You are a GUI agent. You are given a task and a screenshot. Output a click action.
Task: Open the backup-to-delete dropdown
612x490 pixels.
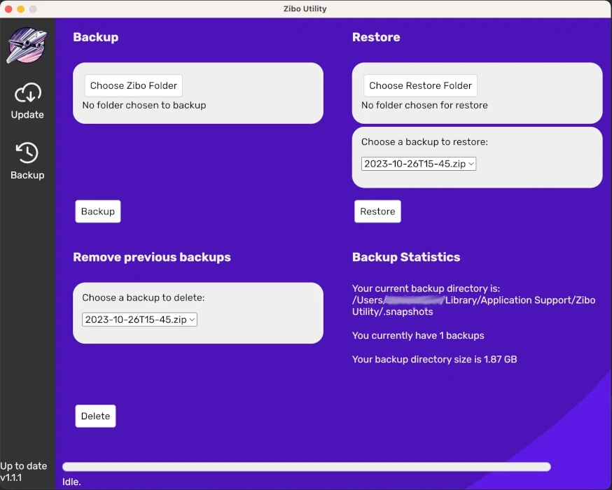pos(139,319)
